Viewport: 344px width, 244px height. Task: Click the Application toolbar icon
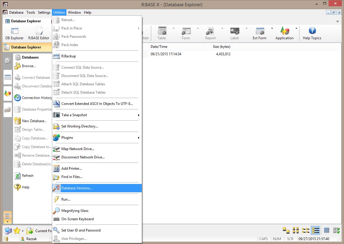click(x=284, y=33)
